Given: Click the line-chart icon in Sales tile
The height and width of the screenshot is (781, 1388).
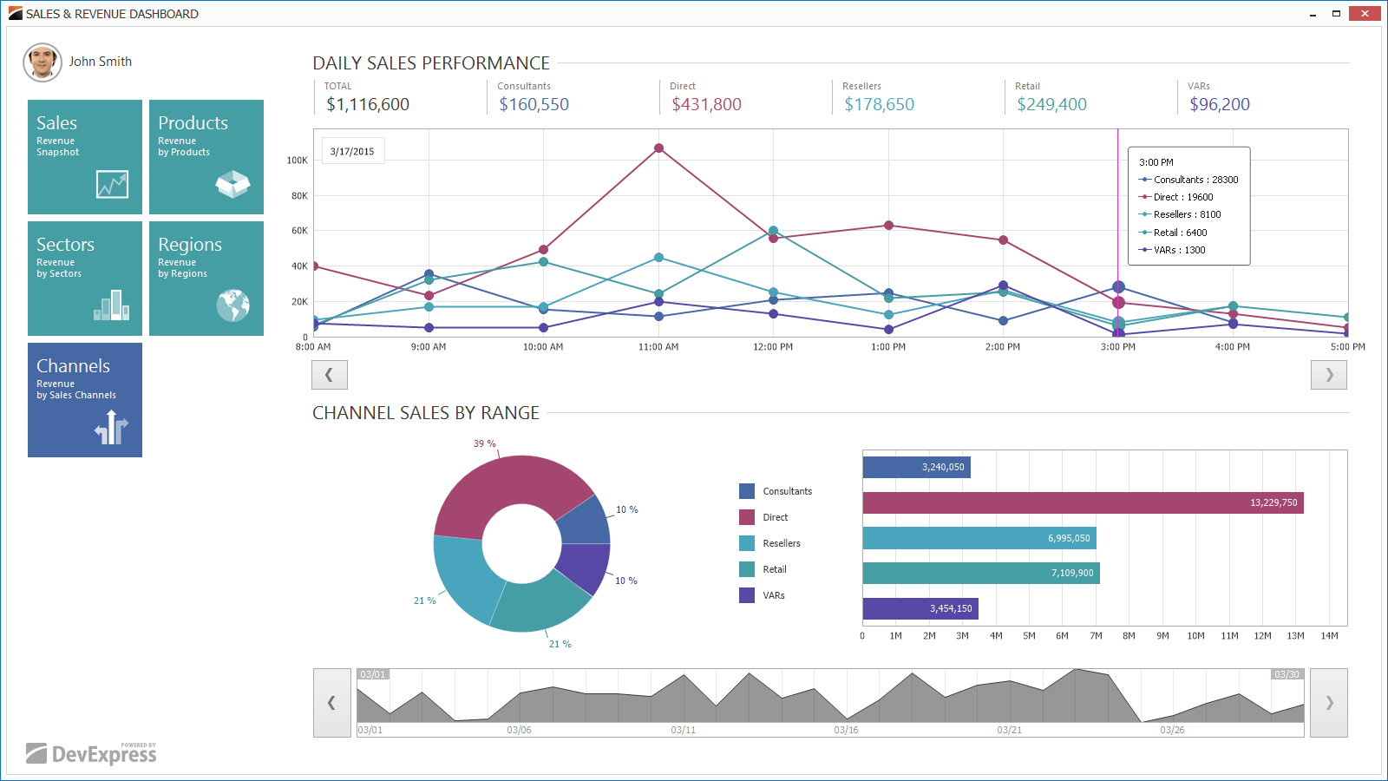Looking at the screenshot, I should pos(112,184).
